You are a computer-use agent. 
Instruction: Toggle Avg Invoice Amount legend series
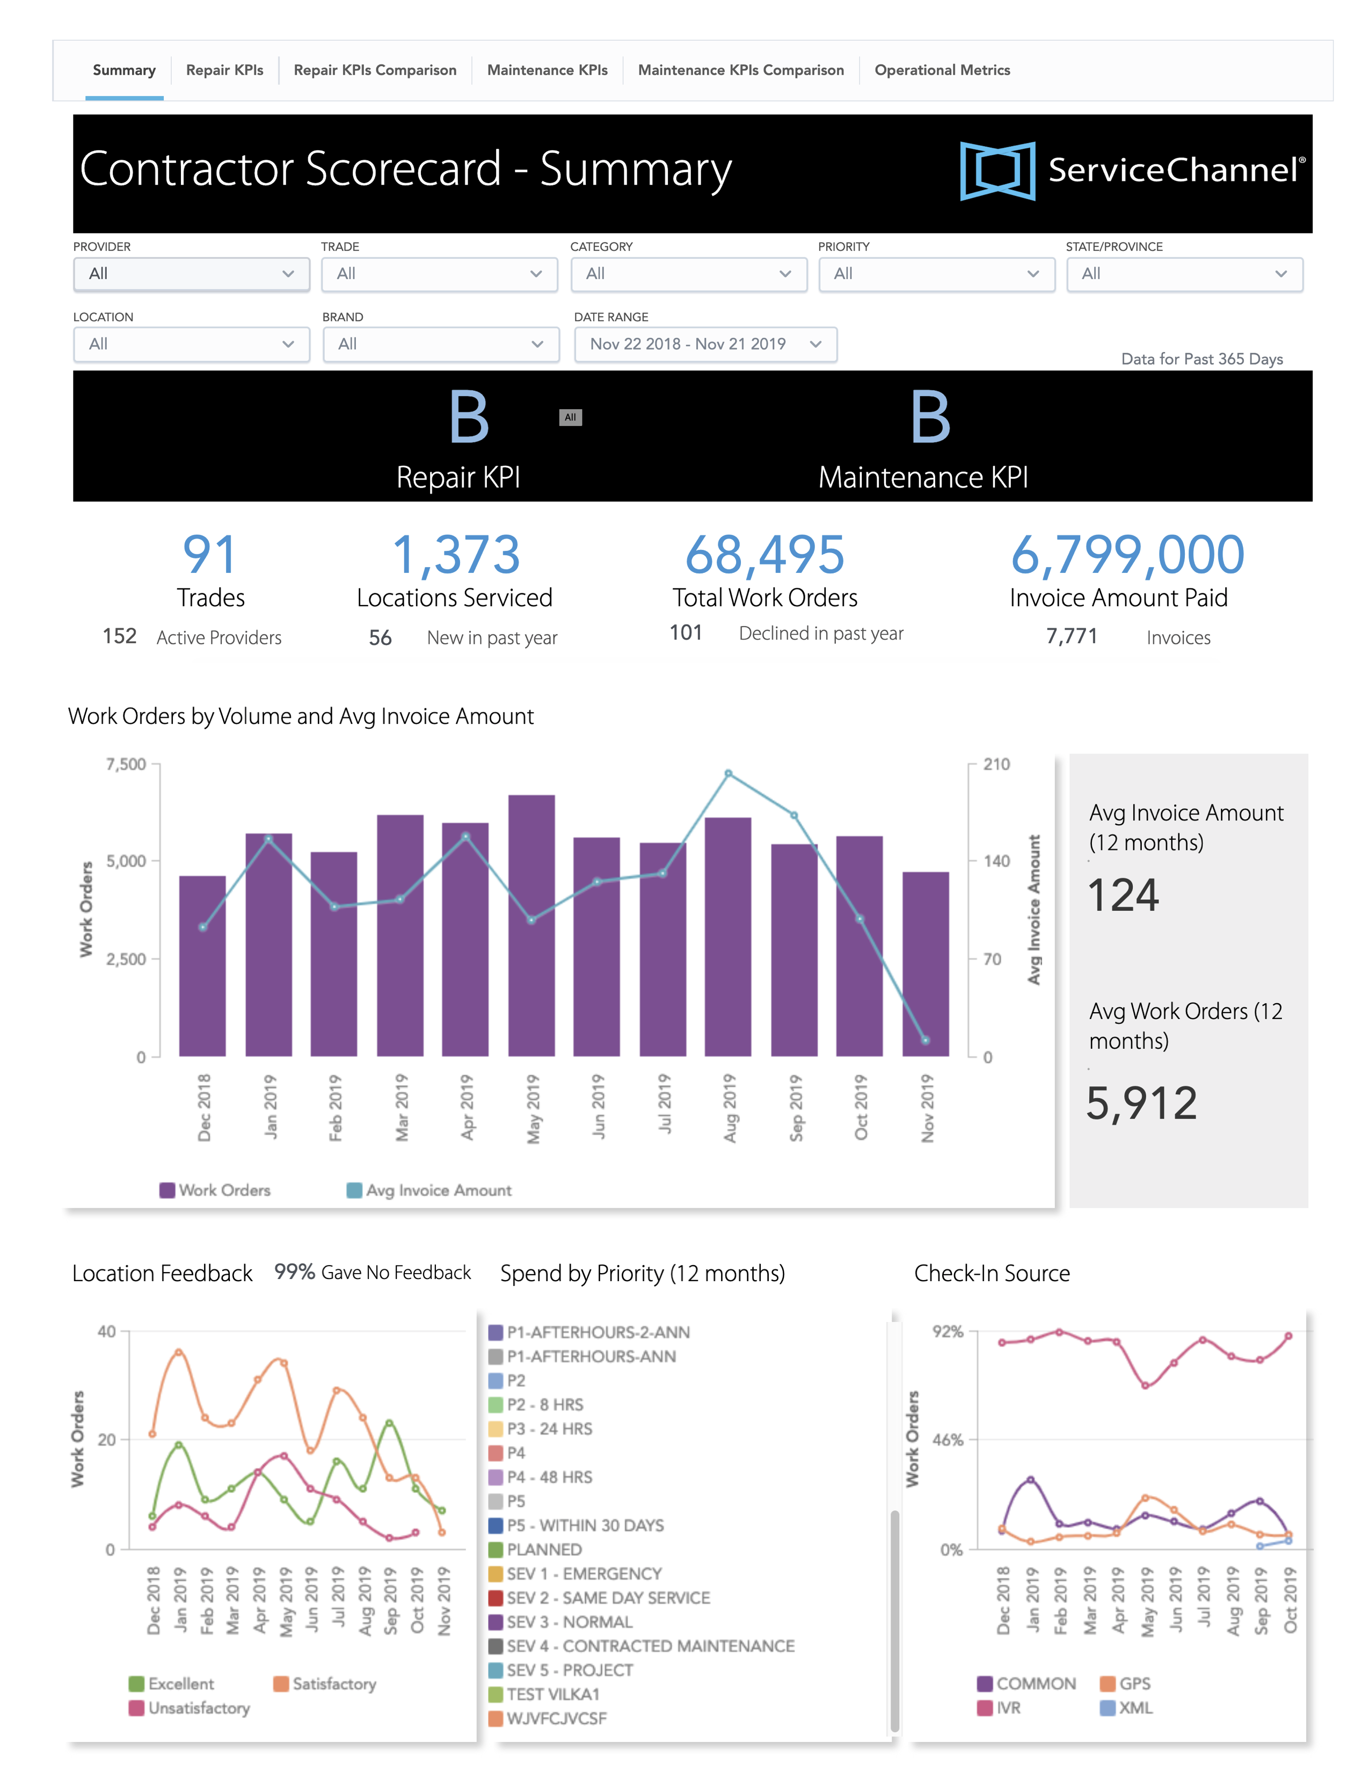point(429,1190)
